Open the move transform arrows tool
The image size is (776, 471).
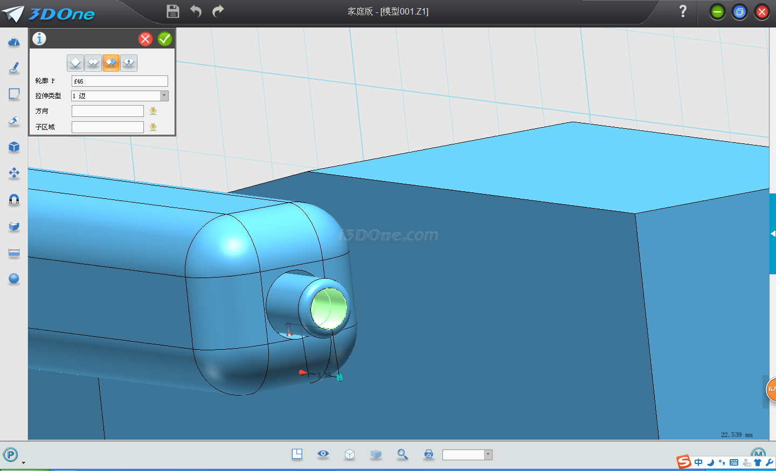[14, 173]
